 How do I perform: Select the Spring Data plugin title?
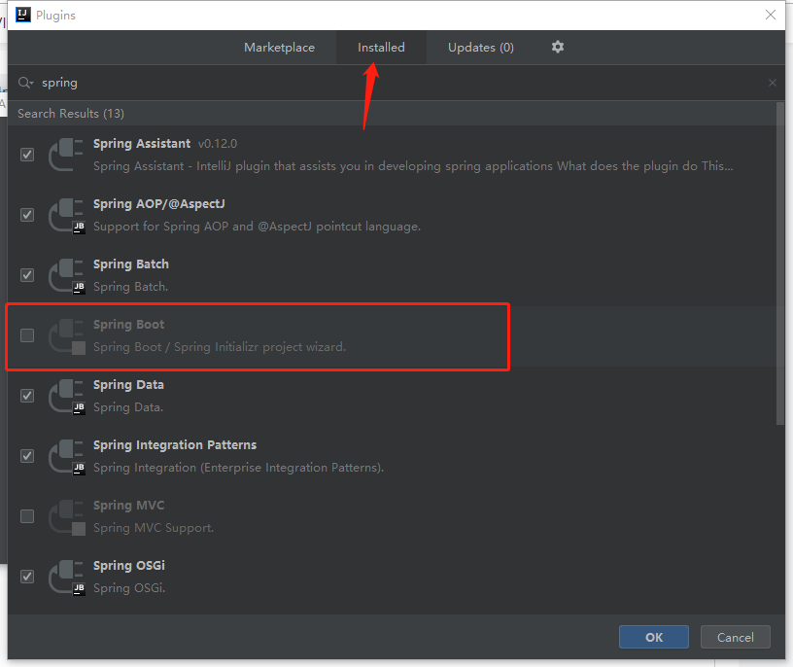[128, 385]
